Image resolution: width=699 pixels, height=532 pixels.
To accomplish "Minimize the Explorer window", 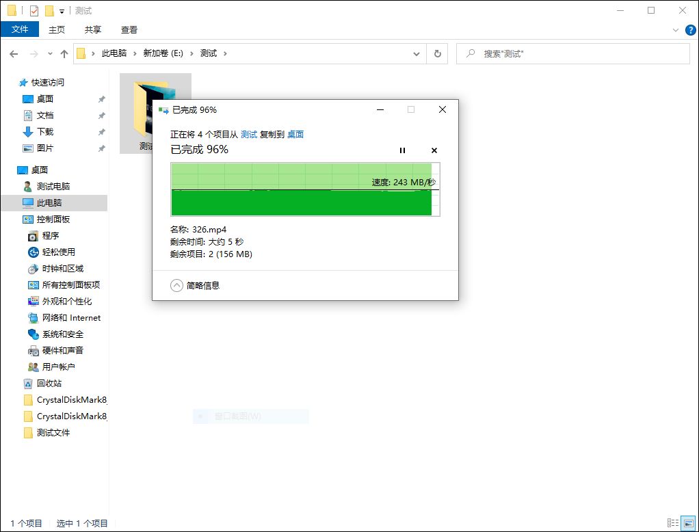I will [620, 10].
